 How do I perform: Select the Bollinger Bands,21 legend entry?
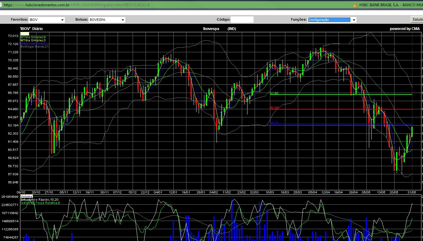[35, 47]
